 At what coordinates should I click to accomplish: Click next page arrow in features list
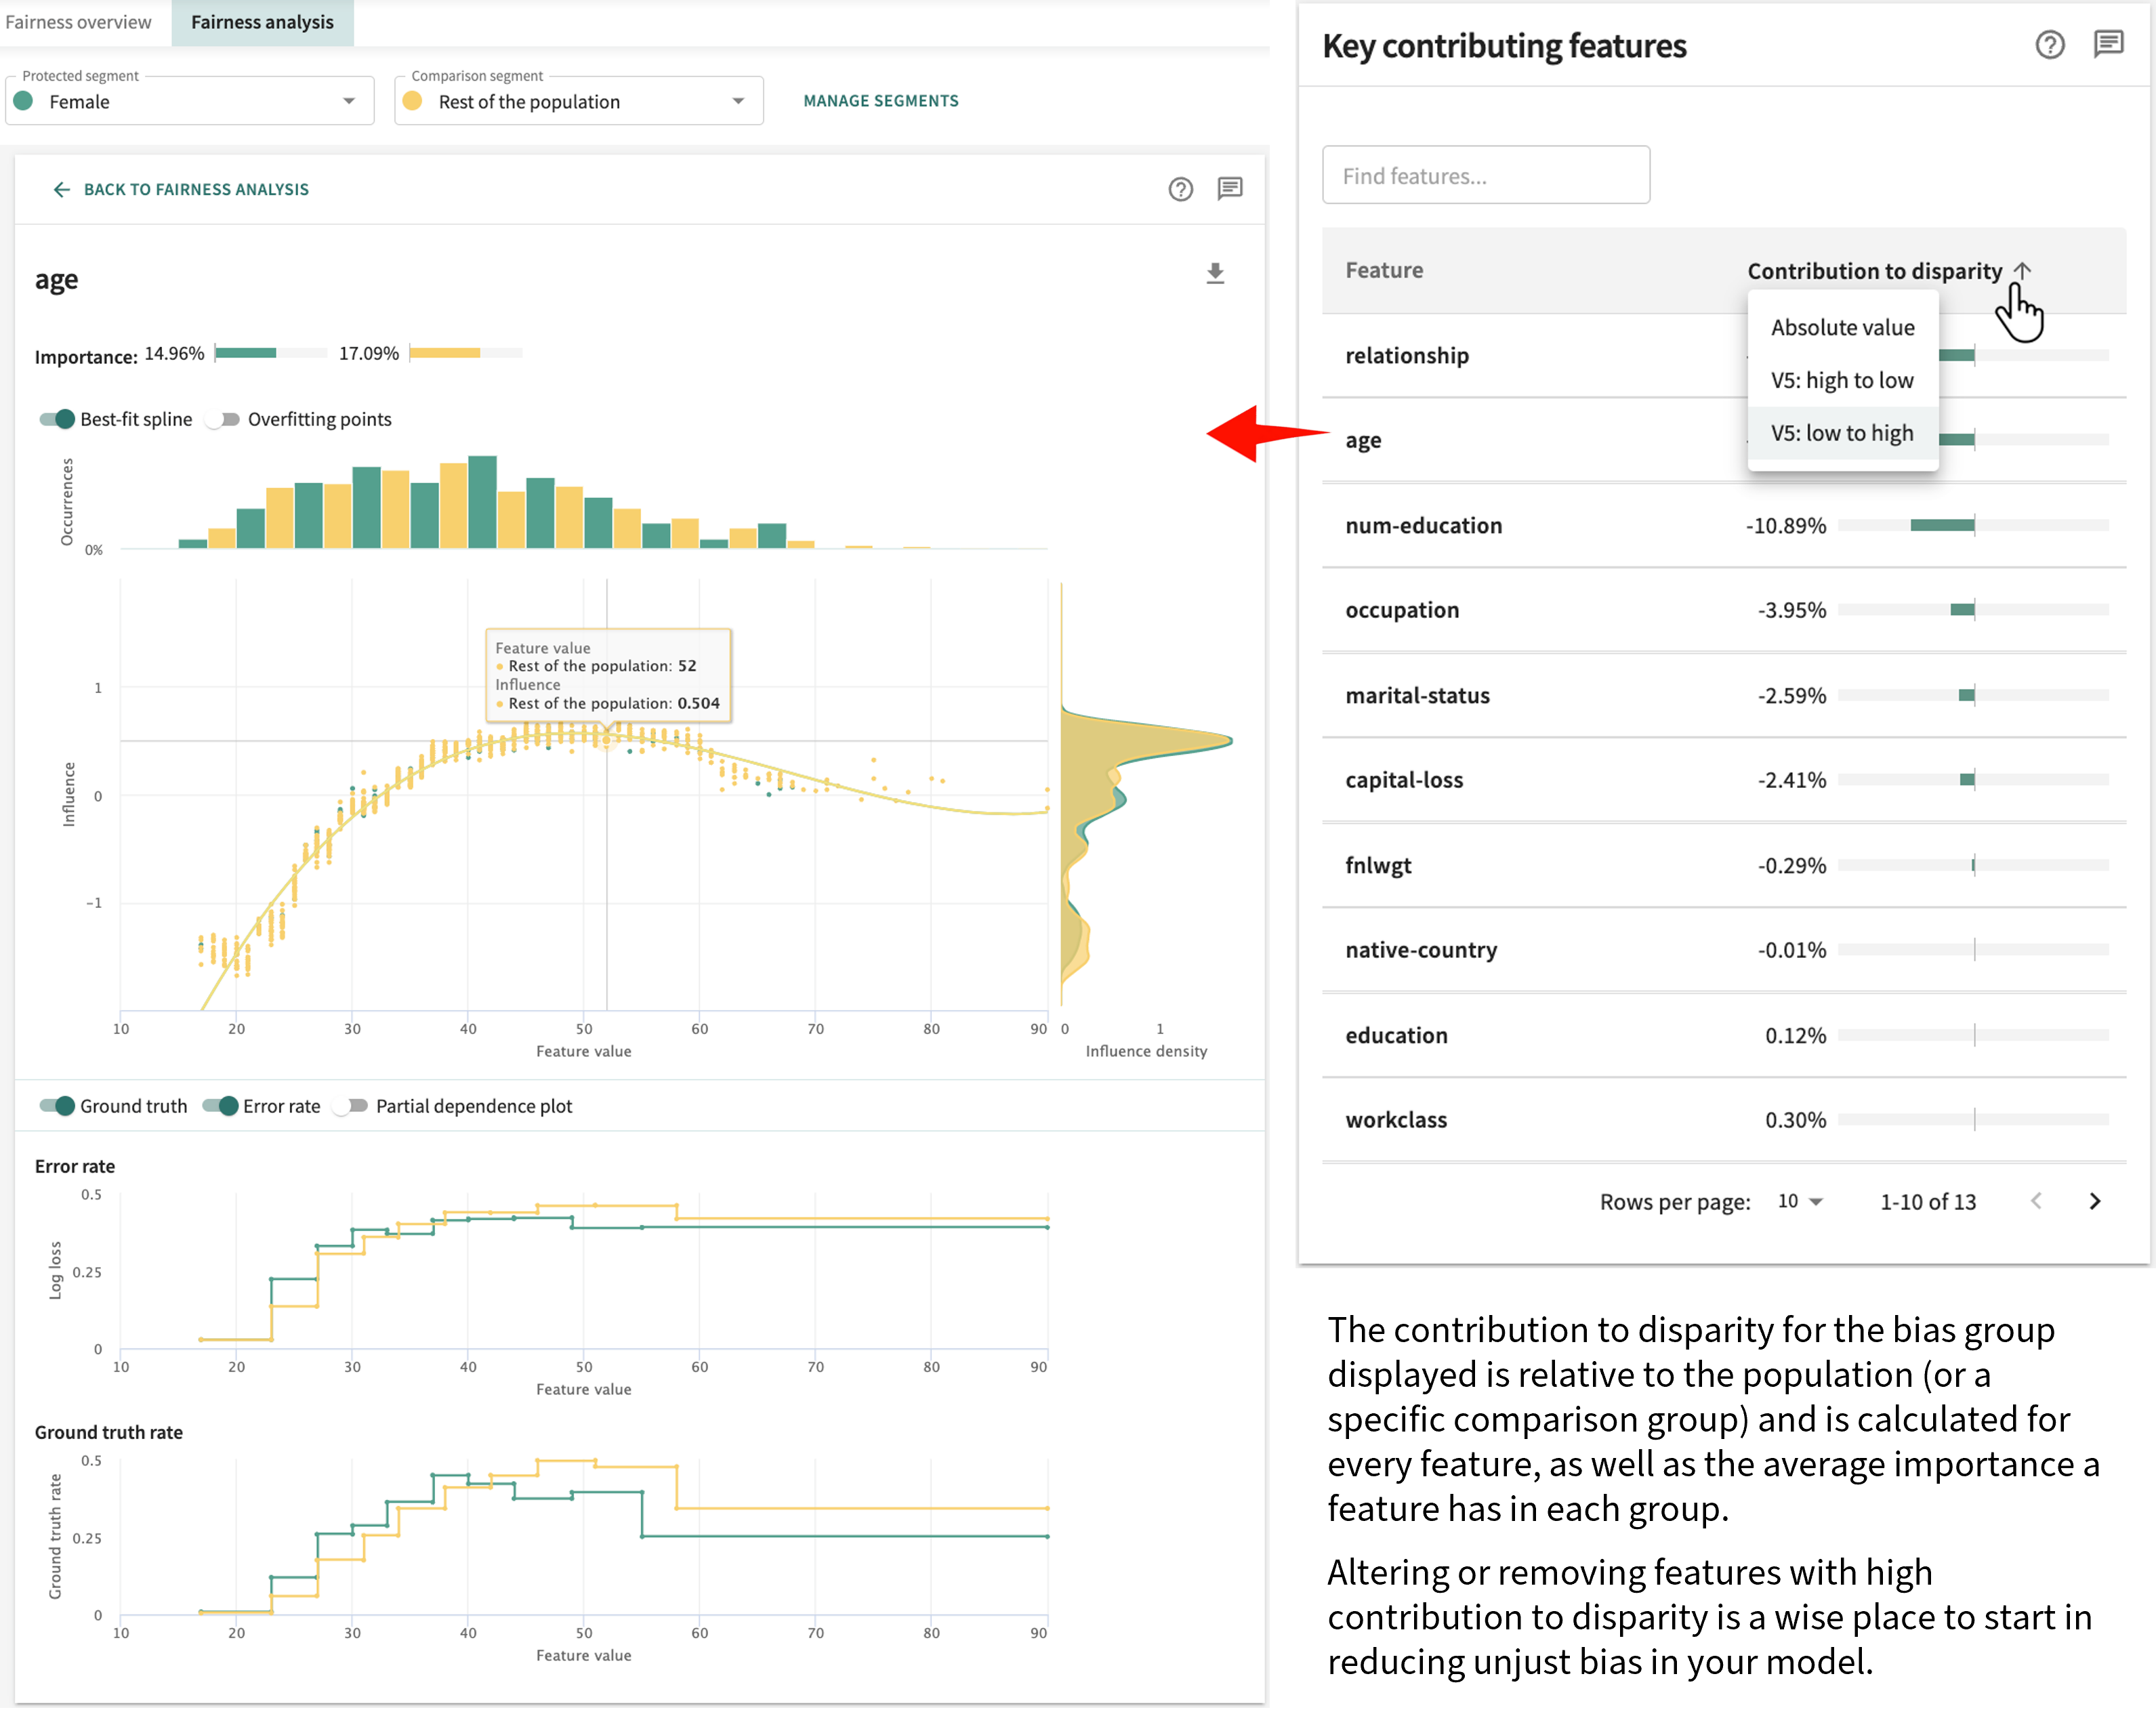coord(2095,1201)
